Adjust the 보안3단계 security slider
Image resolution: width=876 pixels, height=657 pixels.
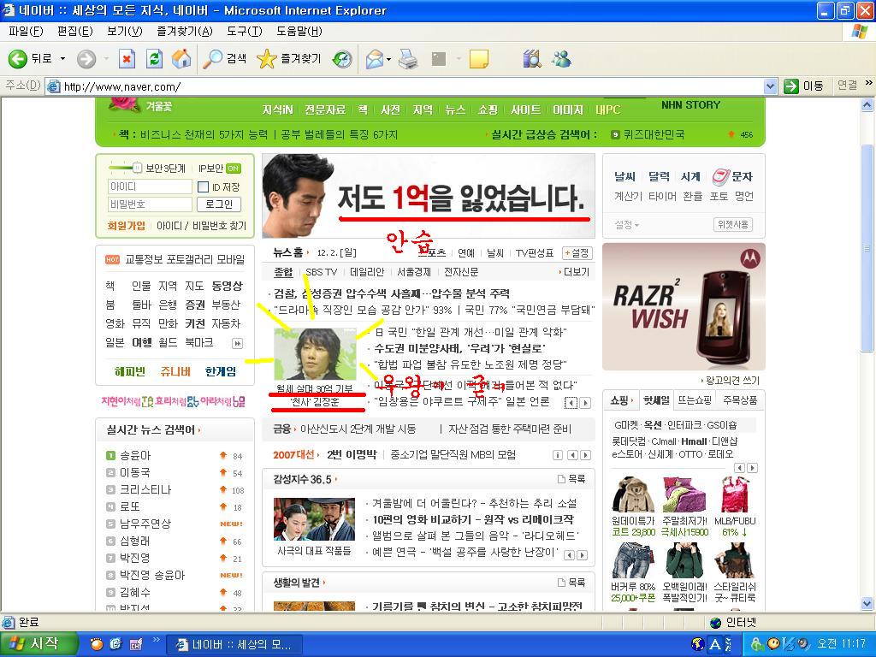coord(137,167)
